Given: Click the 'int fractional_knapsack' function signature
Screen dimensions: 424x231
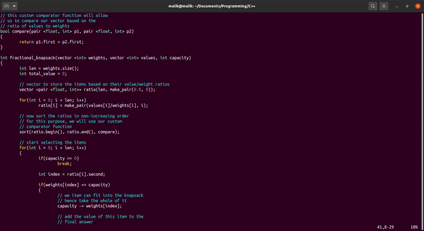Looking at the screenshot, I should pos(96,58).
